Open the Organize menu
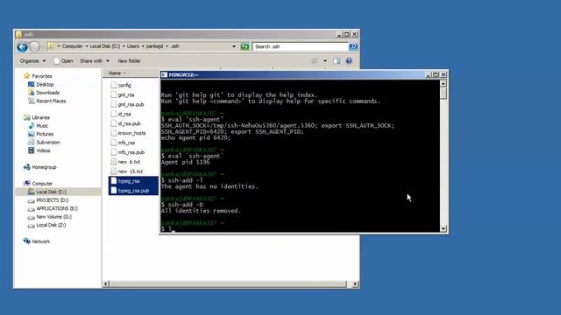The image size is (561, 315). [32, 61]
